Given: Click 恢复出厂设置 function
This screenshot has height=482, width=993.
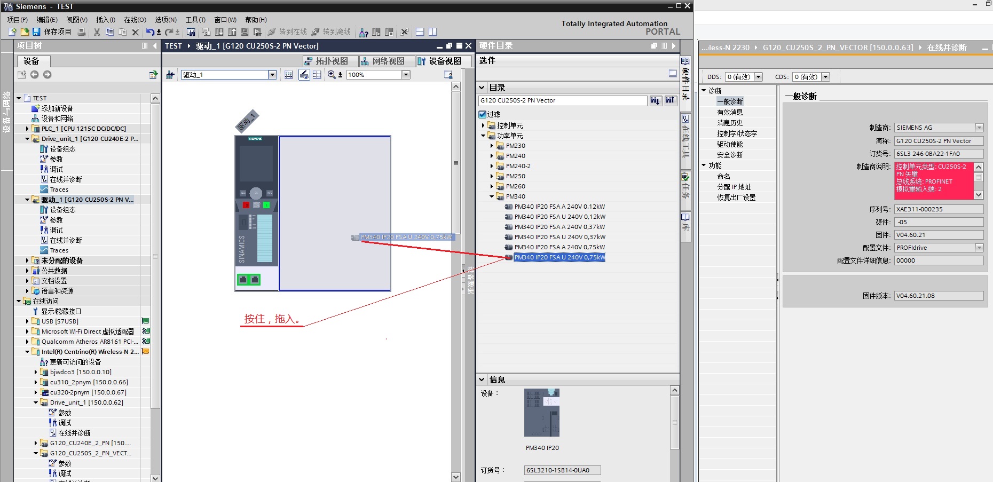Looking at the screenshot, I should click(736, 197).
